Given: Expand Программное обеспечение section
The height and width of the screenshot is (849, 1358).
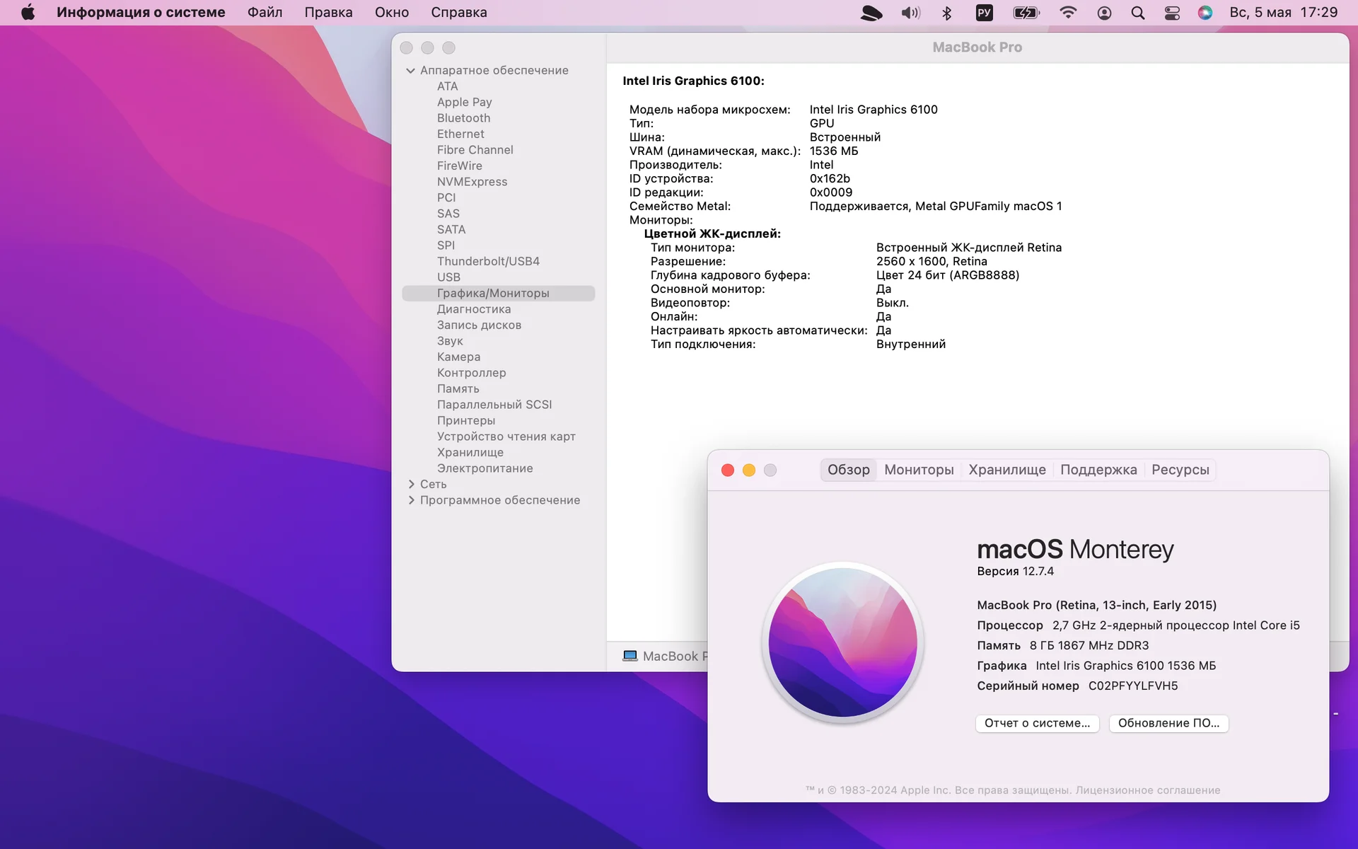Looking at the screenshot, I should [411, 500].
